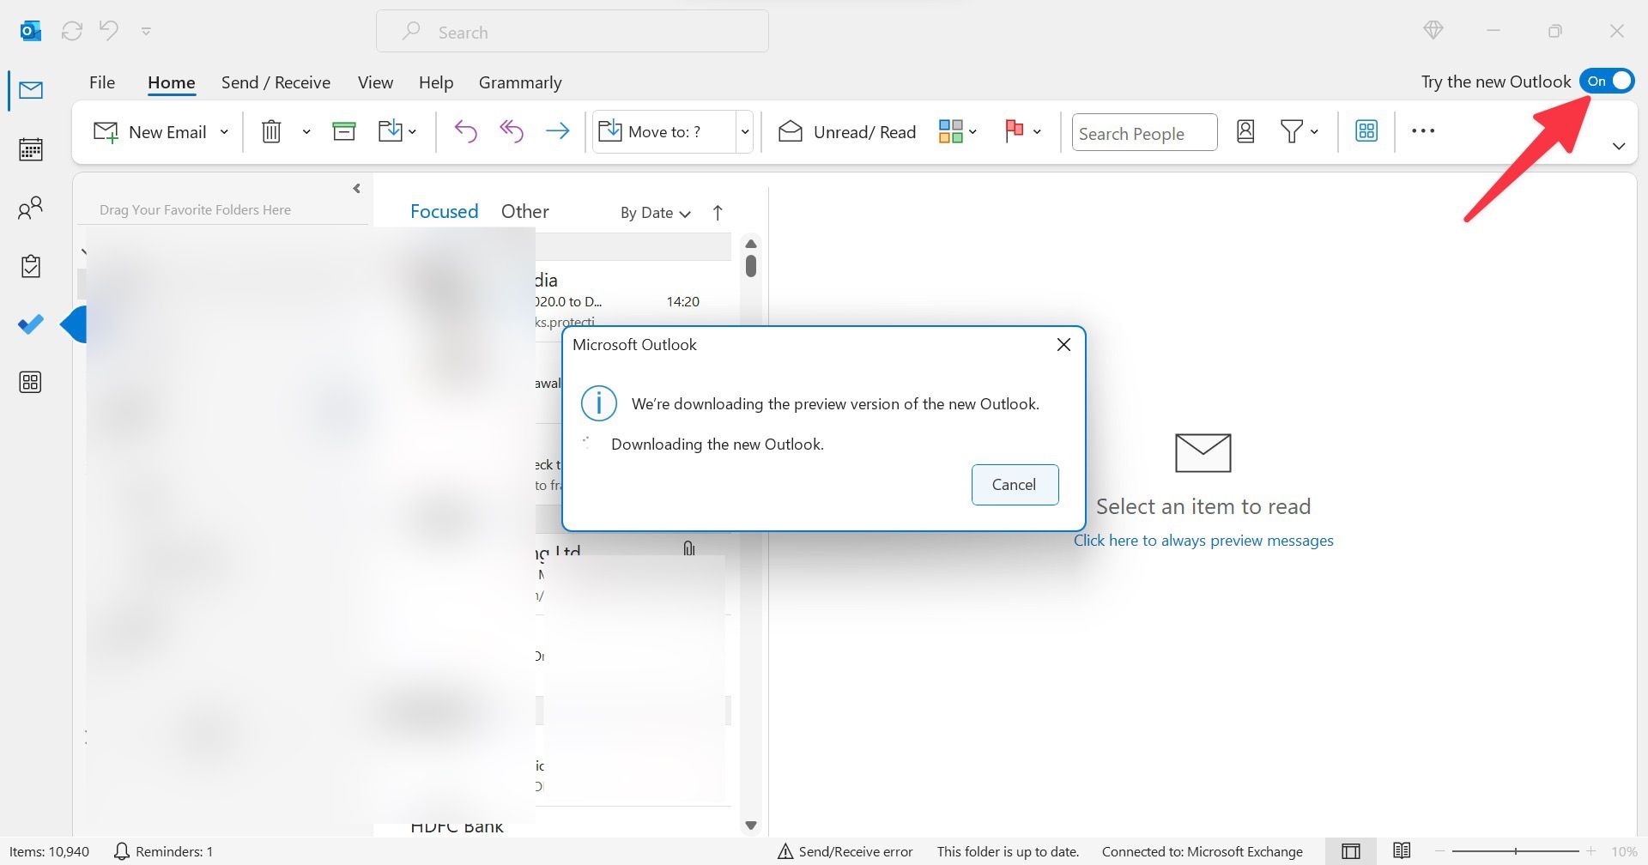Click the Unread/ Read button
This screenshot has height=865, width=1648.
tap(847, 132)
